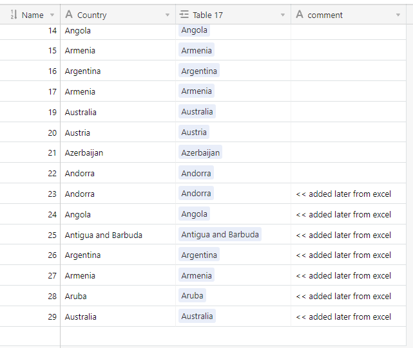
Task: Select Country cell Aruba in row 28
Action: pos(118,296)
